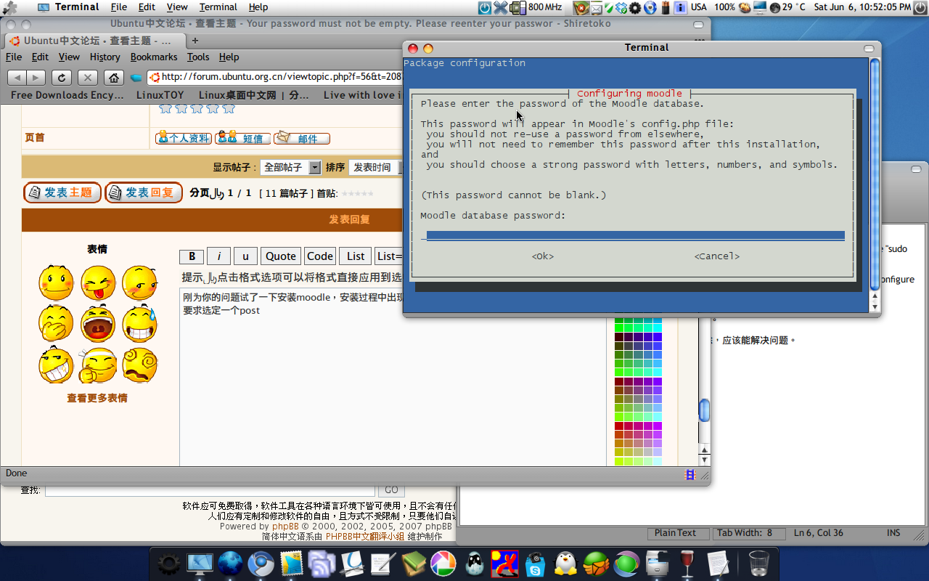Click the GO button beside search field
Viewport: 929px width, 581px height.
[391, 490]
